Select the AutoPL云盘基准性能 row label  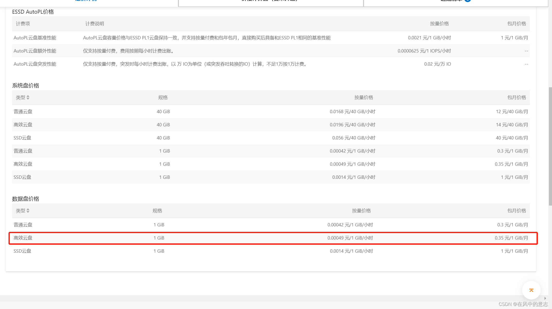point(35,38)
